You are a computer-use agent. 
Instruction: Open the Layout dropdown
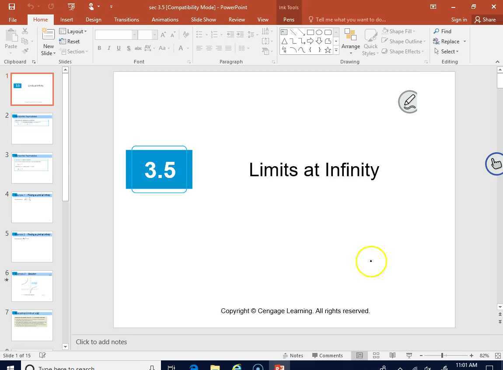pyautogui.click(x=73, y=31)
